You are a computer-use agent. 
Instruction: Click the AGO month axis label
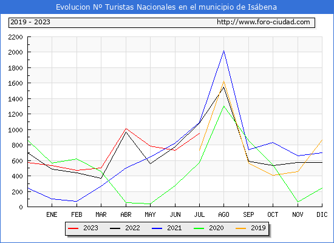click(223, 214)
